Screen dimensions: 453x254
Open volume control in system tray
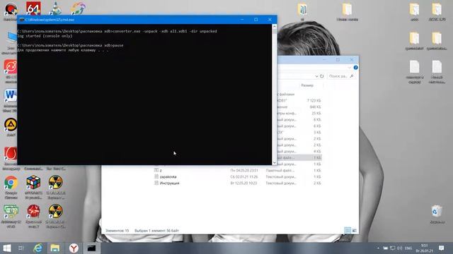tap(399, 248)
